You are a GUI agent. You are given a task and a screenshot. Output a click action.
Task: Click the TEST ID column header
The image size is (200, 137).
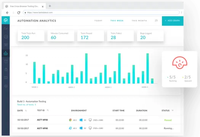pyautogui.click(x=41, y=110)
